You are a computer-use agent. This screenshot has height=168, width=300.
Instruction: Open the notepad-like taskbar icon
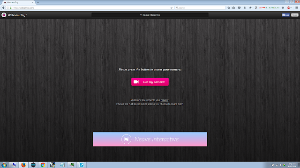[x=62, y=165]
